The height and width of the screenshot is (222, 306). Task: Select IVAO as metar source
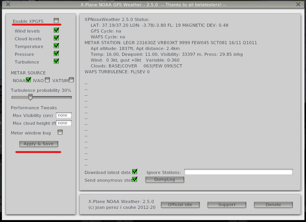click(47, 80)
